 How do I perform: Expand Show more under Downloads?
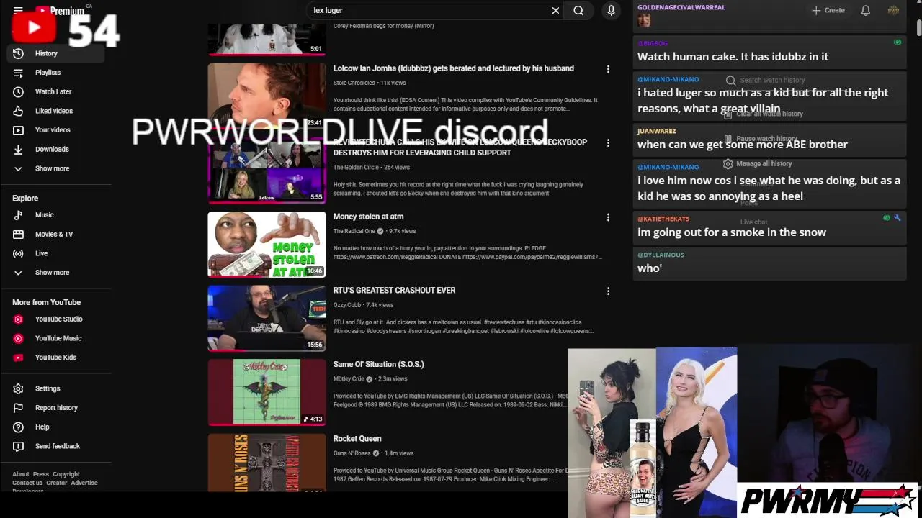[x=55, y=168]
